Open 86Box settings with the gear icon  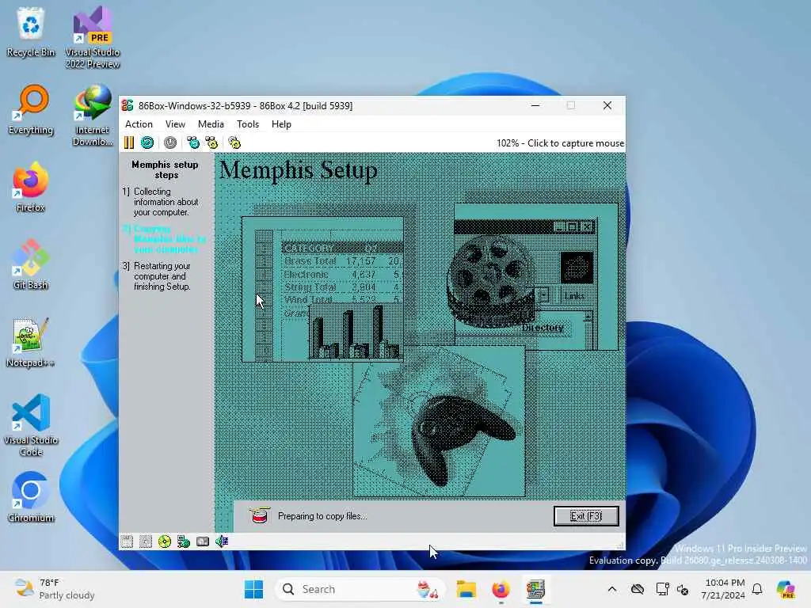pyautogui.click(x=234, y=142)
